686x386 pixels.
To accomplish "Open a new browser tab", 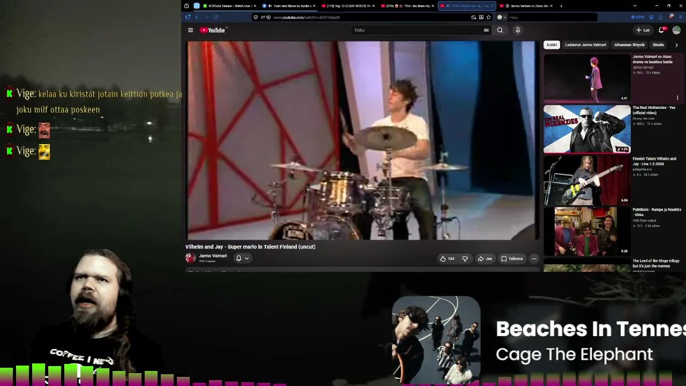I will point(561,6).
